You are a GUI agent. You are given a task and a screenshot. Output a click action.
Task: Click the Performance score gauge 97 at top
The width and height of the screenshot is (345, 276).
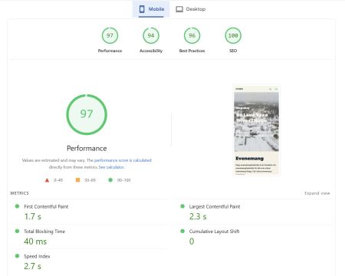pos(110,35)
